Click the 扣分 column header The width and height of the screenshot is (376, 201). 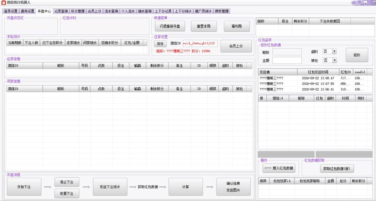tap(343, 181)
